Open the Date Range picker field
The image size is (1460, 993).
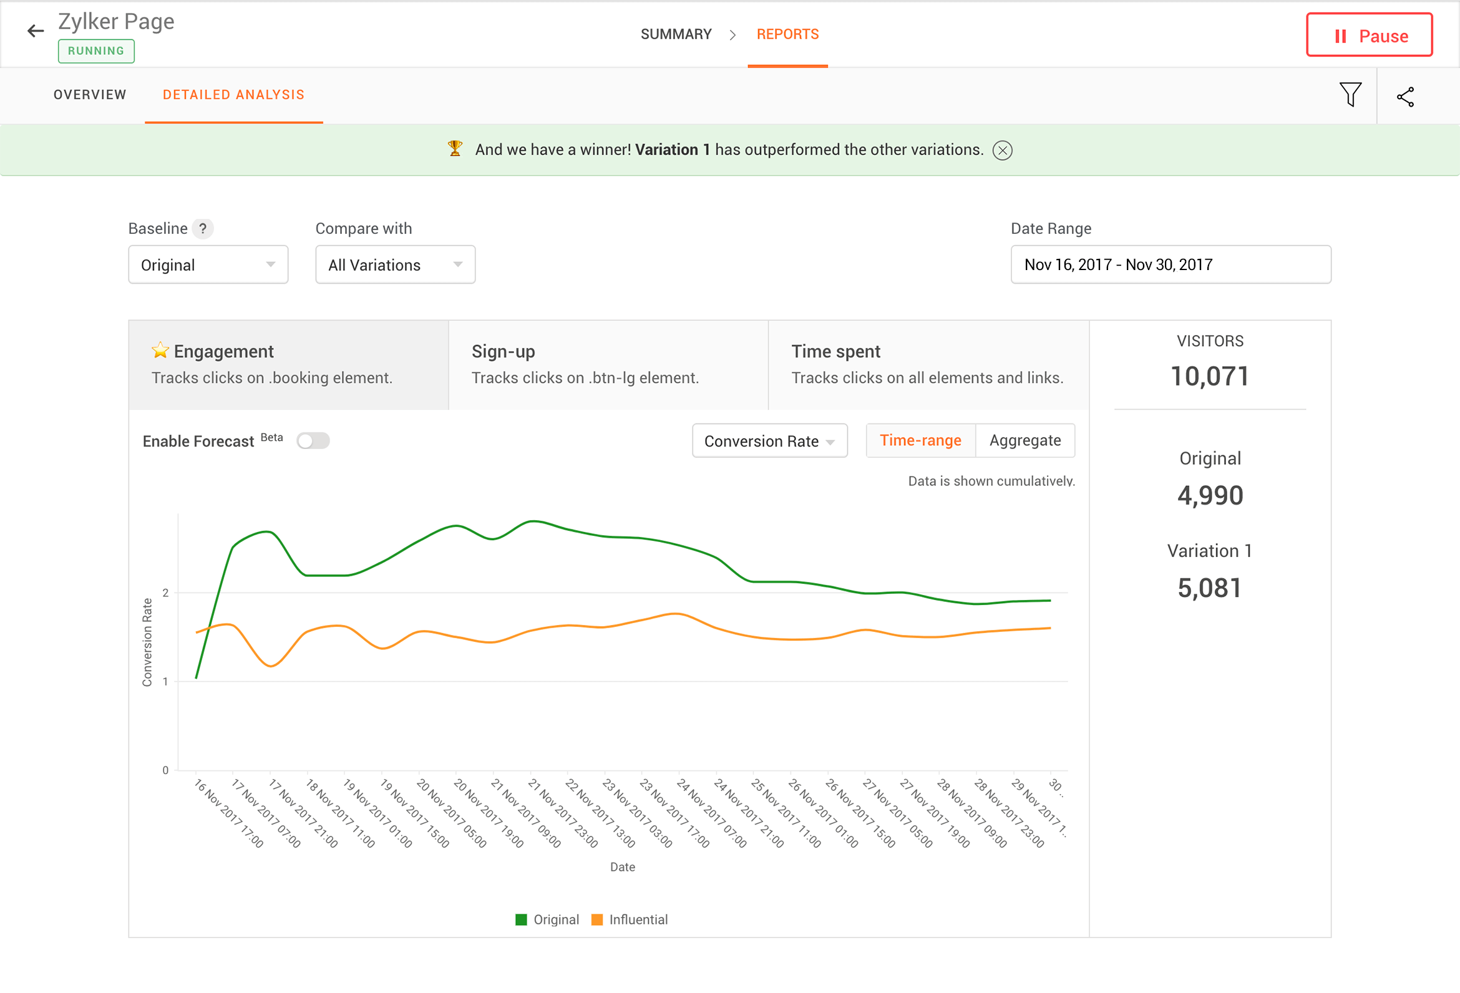pyautogui.click(x=1170, y=264)
